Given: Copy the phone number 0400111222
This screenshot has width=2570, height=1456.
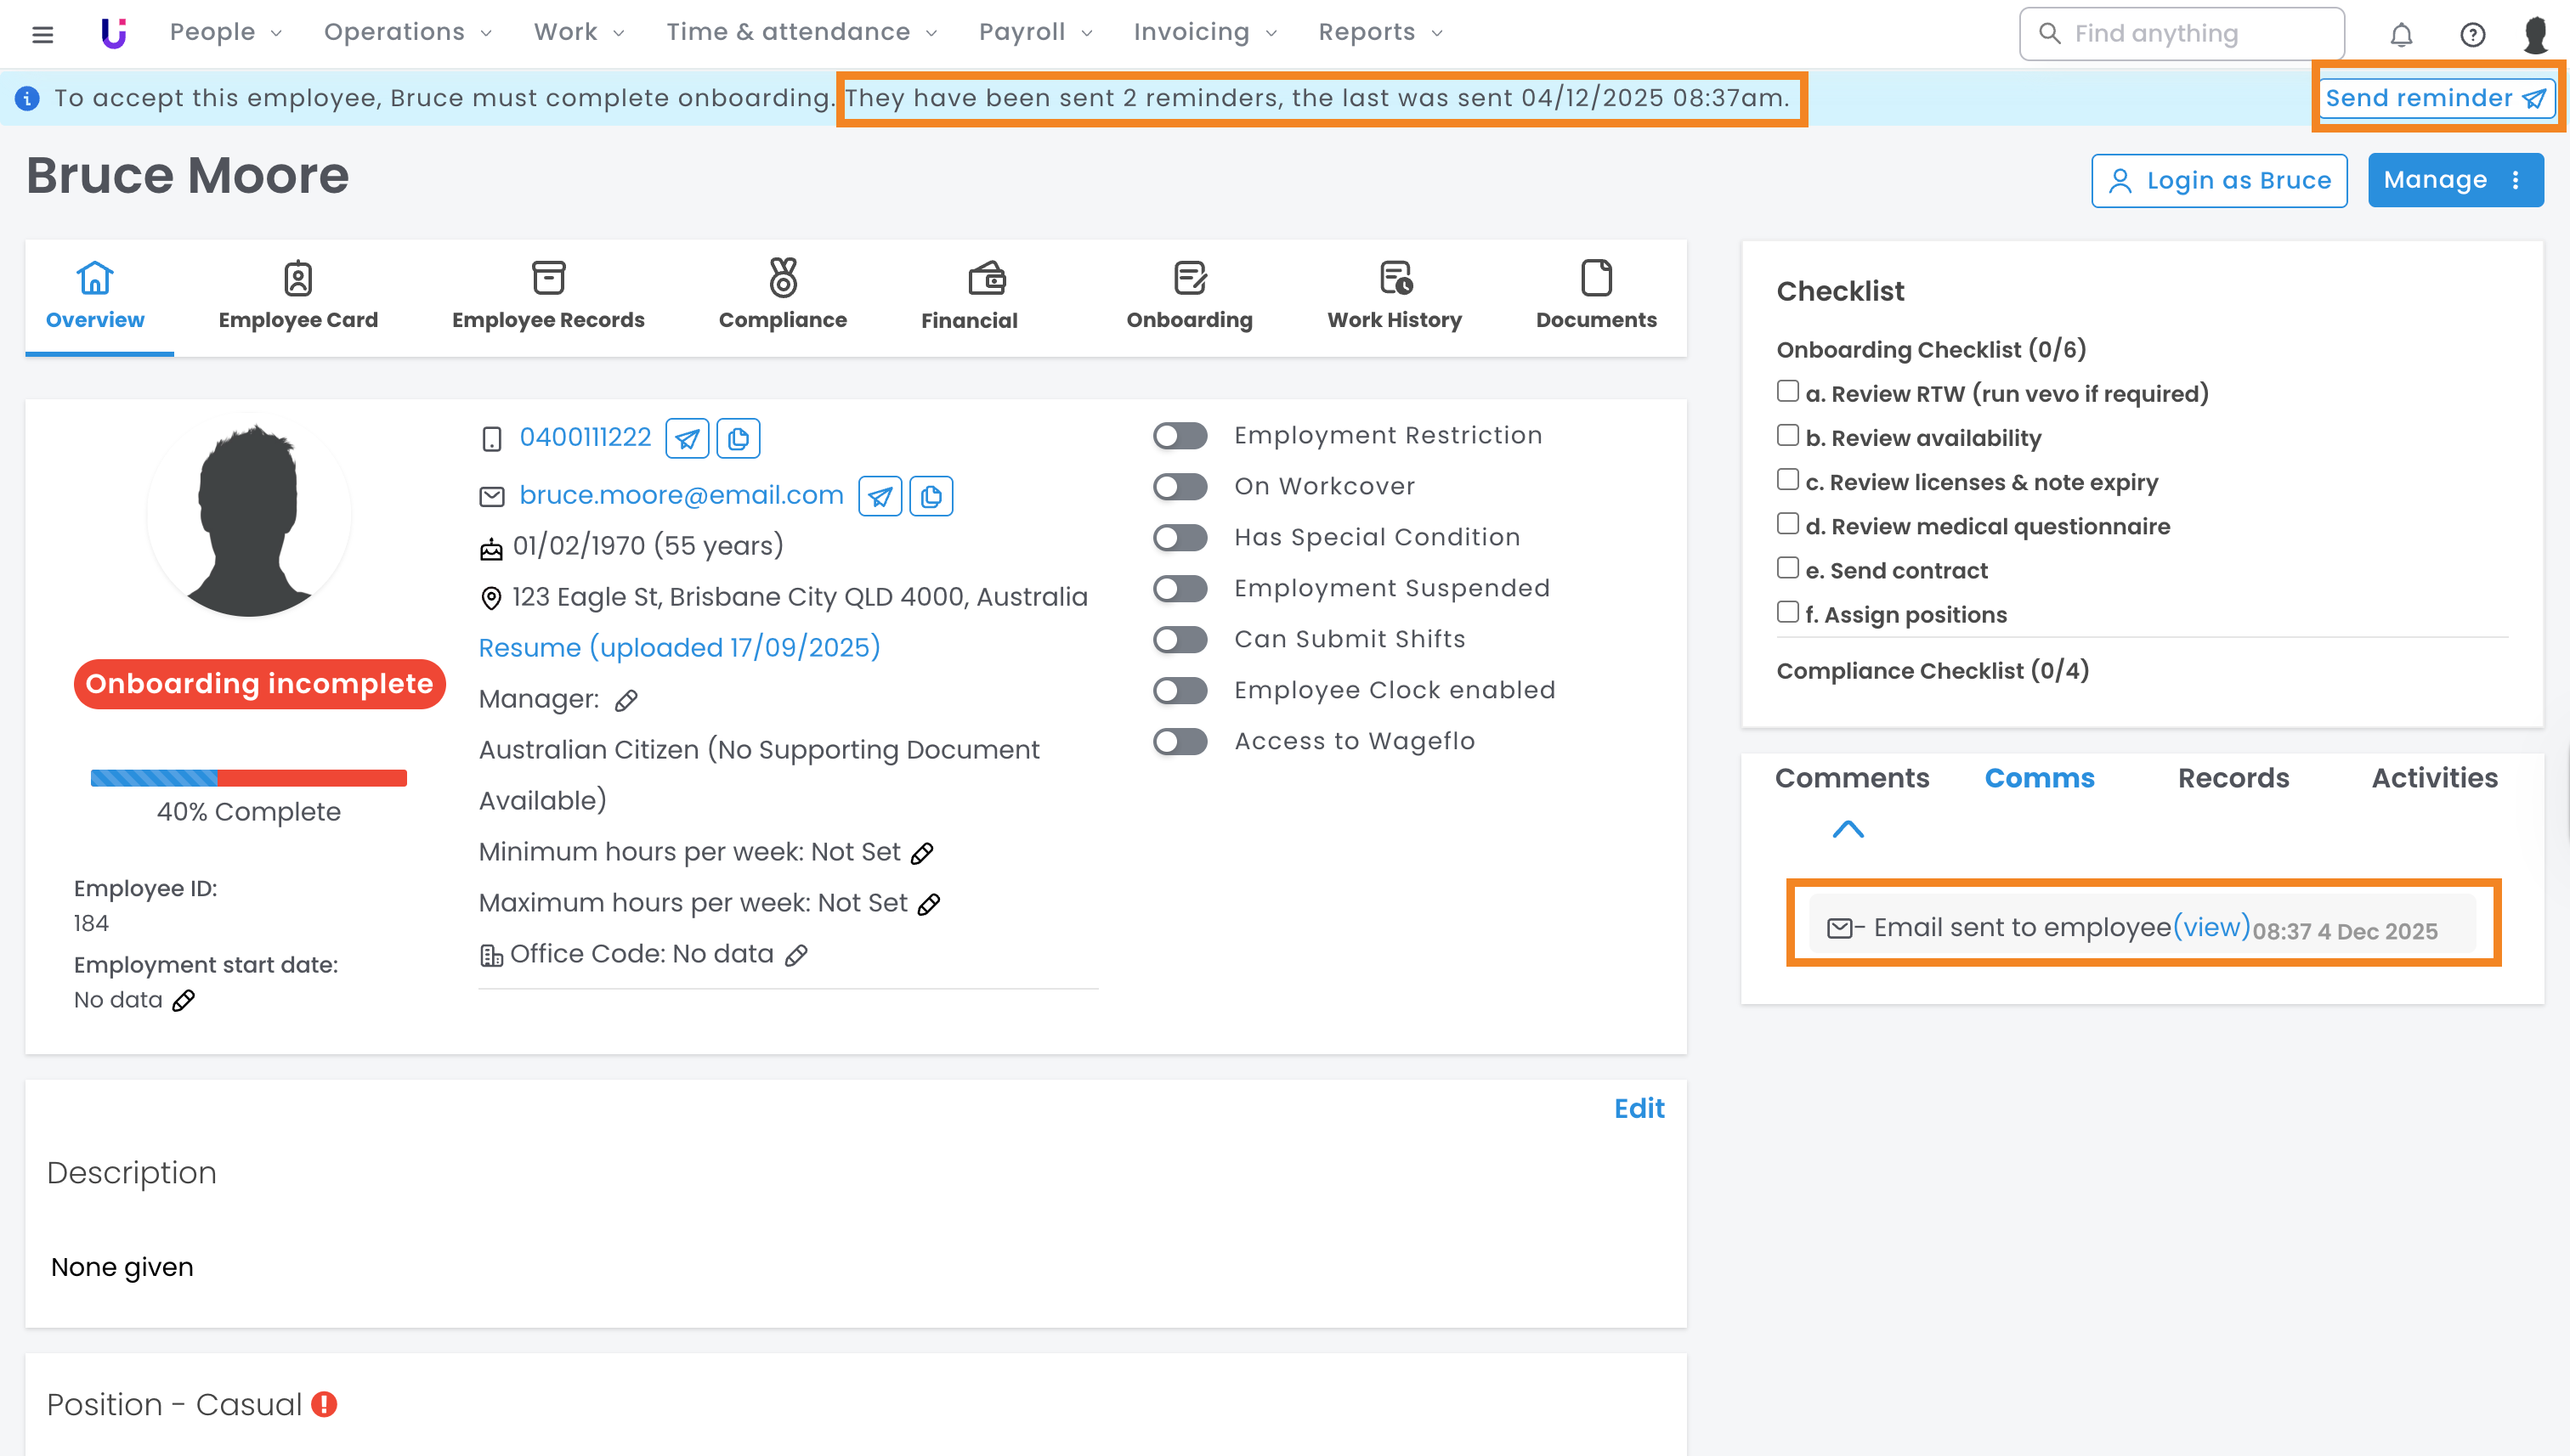Looking at the screenshot, I should coord(739,438).
